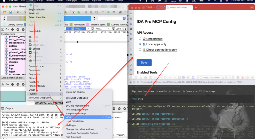Close the Output panel
The width and height of the screenshot is (255, 139).
pyautogui.click(x=124, y=109)
